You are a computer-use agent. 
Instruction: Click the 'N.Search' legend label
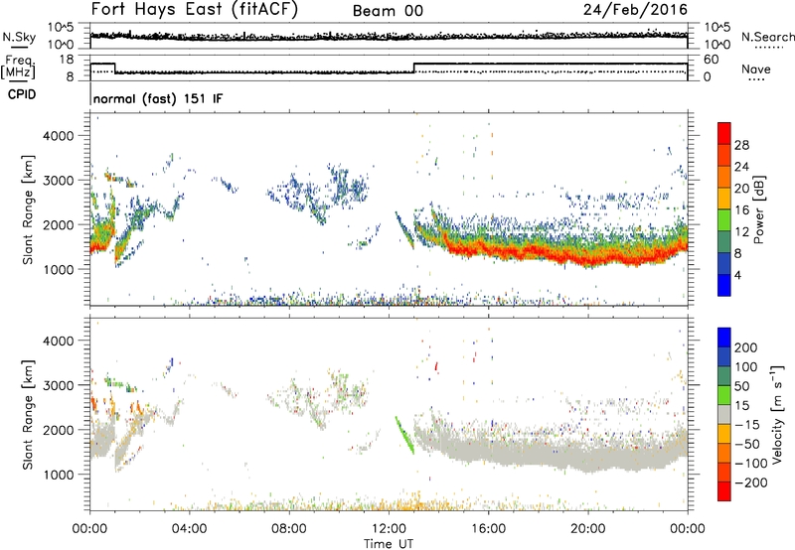[768, 37]
